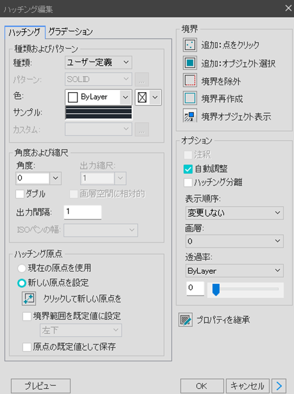This screenshot has height=394, width=294.
Task: Open the 透過率 ByLayer dropdown
Action: pyautogui.click(x=234, y=271)
